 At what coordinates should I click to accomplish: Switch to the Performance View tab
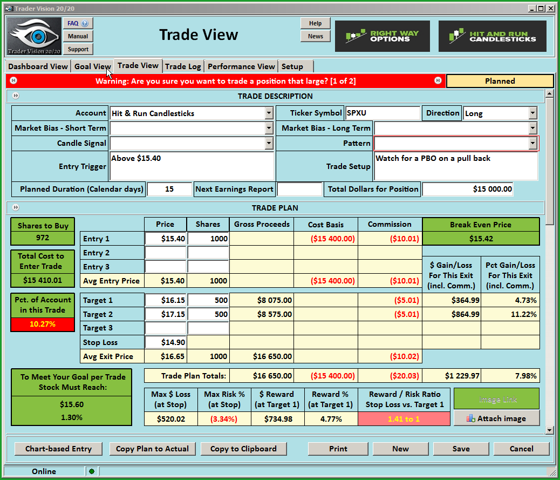(241, 66)
